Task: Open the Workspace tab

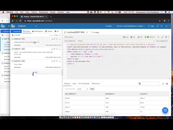Action: click(37, 31)
